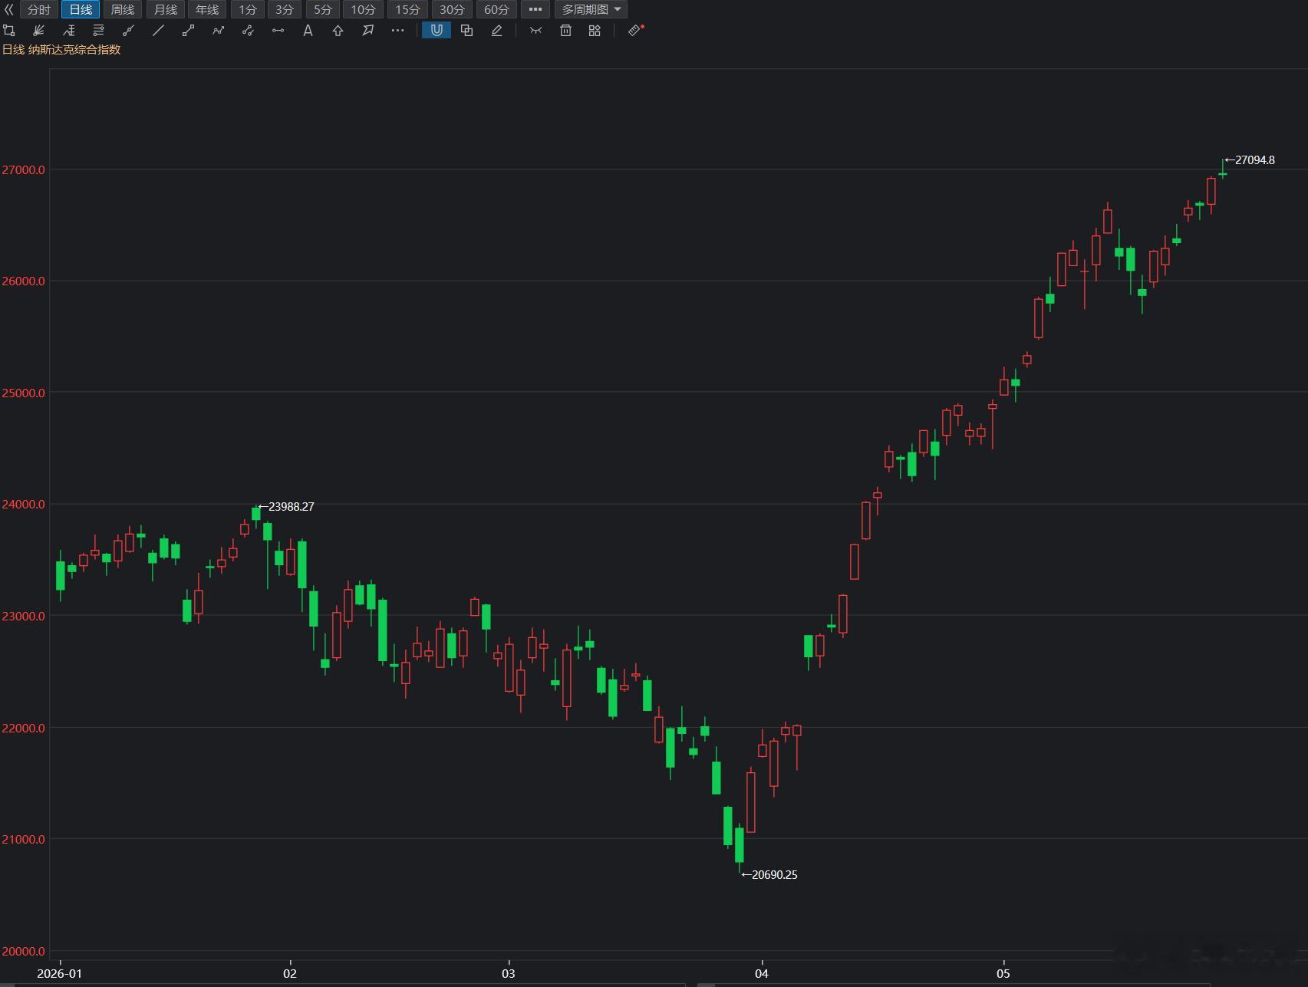Select the 3分 period button
This screenshot has width=1308, height=987.
pyautogui.click(x=285, y=9)
